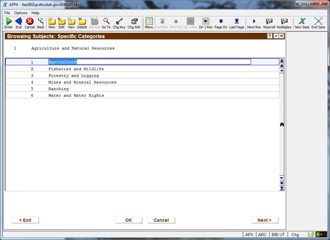330x240 pixels.
Task: Open the Help menu
Action: (35, 13)
